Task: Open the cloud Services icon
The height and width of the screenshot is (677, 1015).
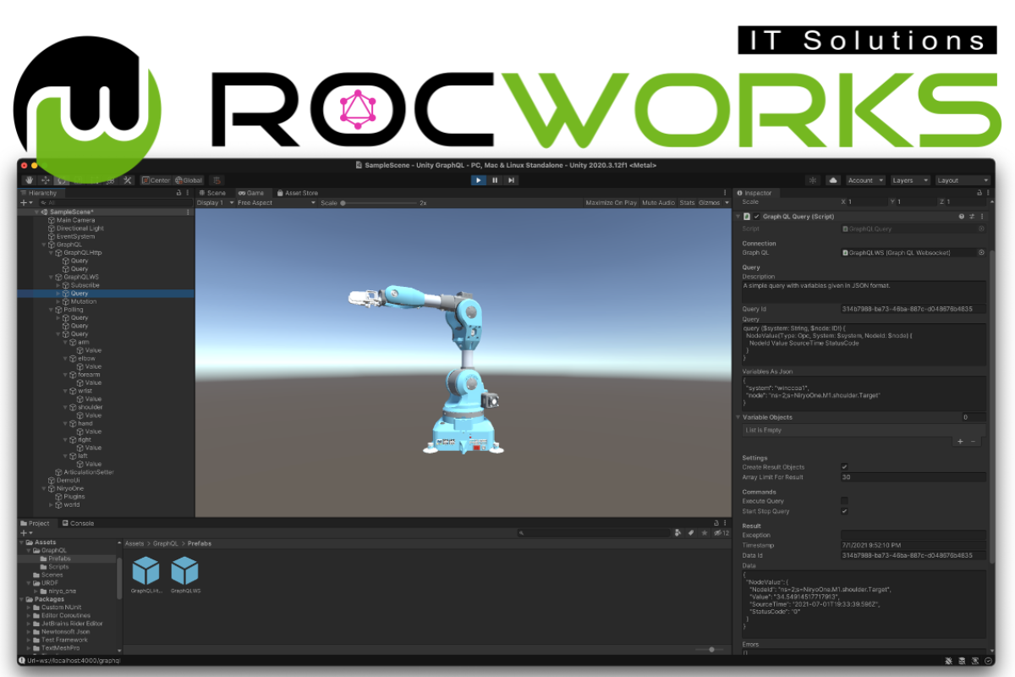Action: [832, 180]
